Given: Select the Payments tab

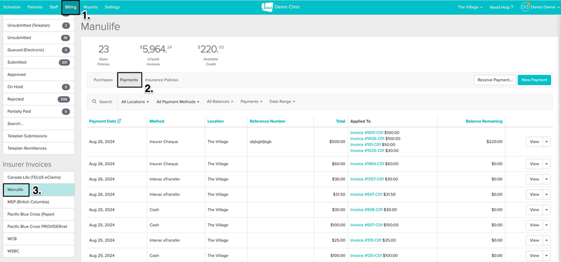Looking at the screenshot, I should click(x=129, y=80).
